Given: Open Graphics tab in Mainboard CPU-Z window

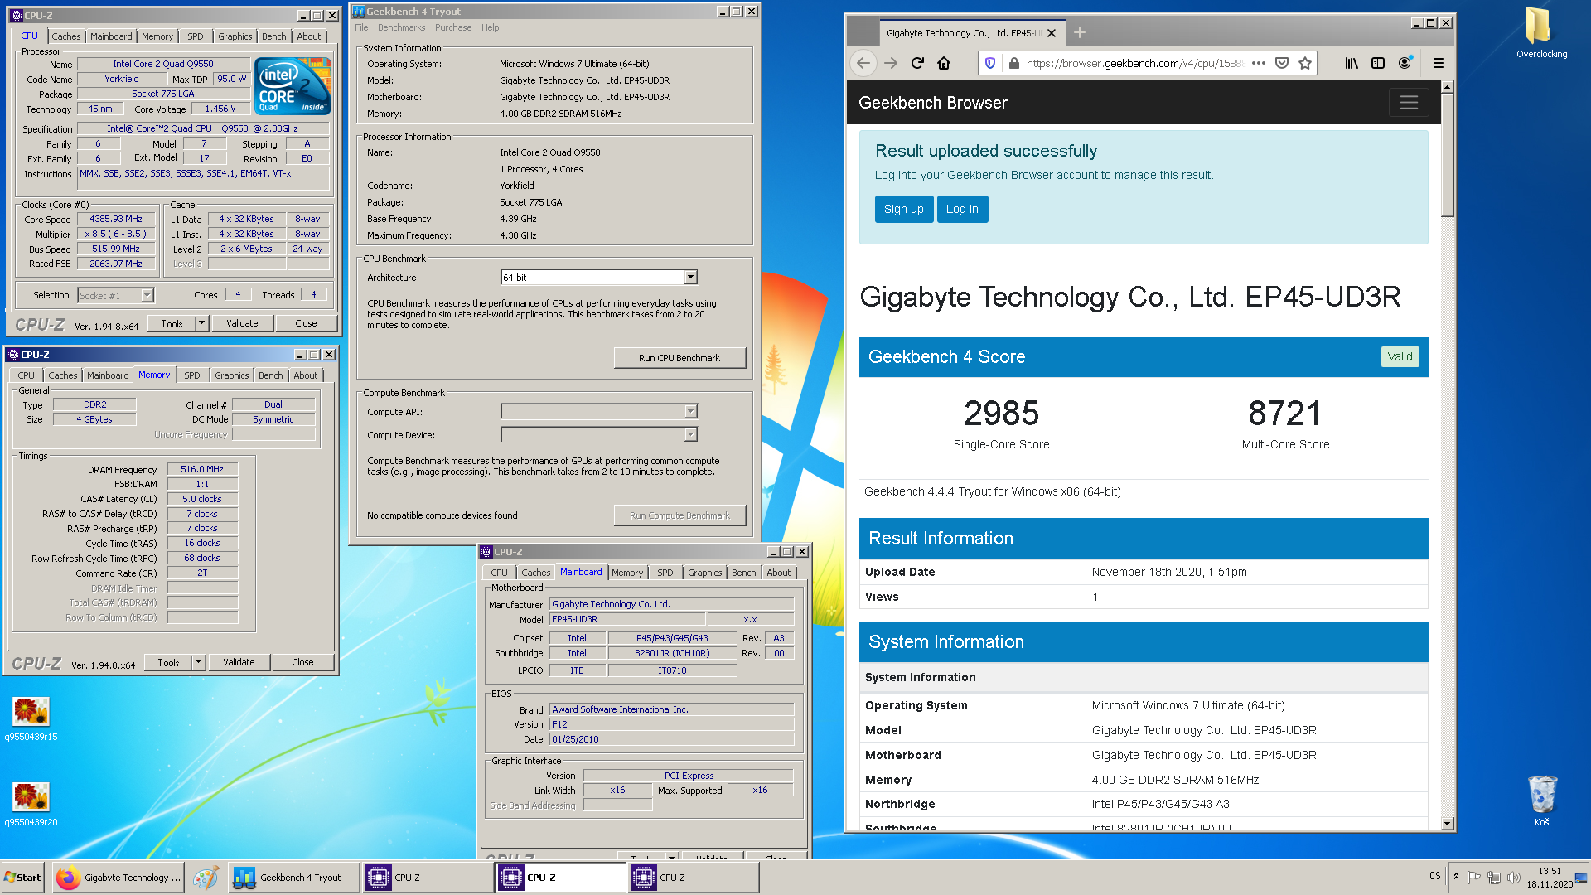Looking at the screenshot, I should click(x=704, y=573).
